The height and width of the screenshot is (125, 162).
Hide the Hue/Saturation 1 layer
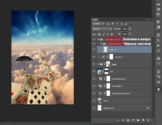pyautogui.click(x=94, y=78)
